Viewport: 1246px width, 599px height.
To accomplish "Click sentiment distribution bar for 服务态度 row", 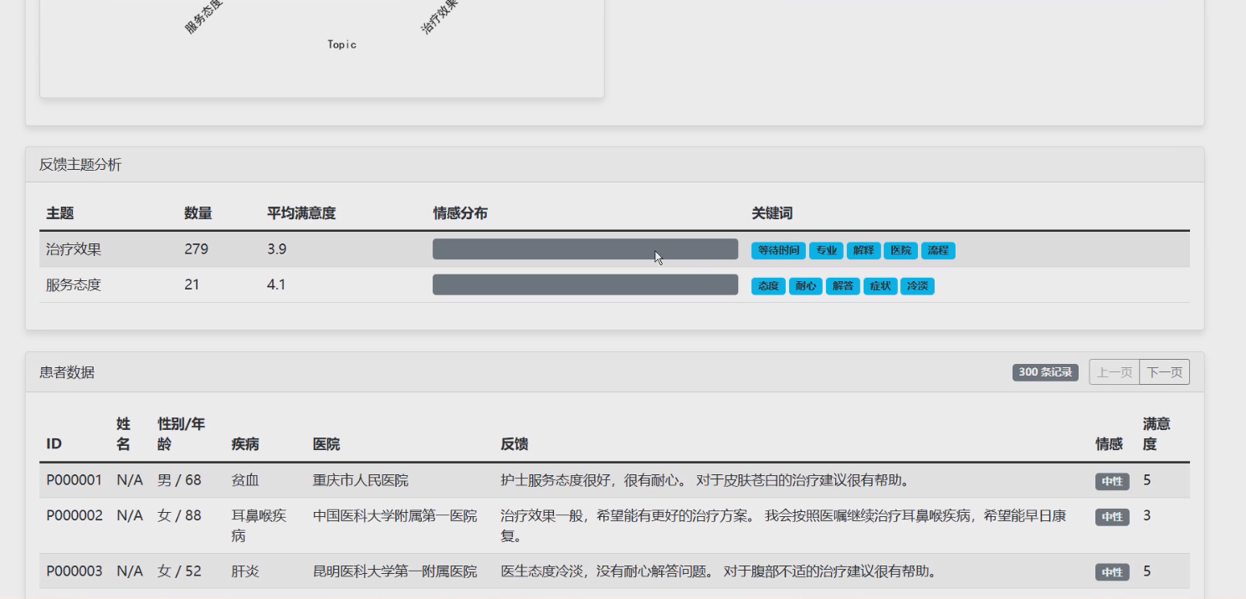I will [x=585, y=284].
